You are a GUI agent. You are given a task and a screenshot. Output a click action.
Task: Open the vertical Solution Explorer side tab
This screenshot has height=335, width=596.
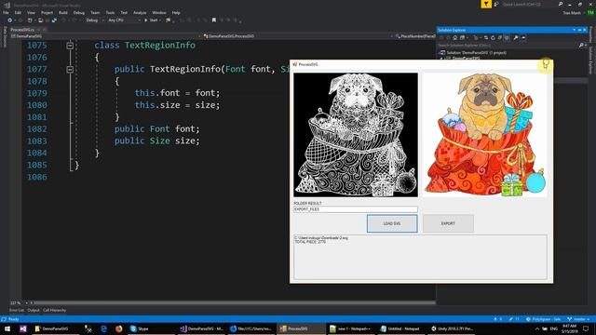(590, 60)
